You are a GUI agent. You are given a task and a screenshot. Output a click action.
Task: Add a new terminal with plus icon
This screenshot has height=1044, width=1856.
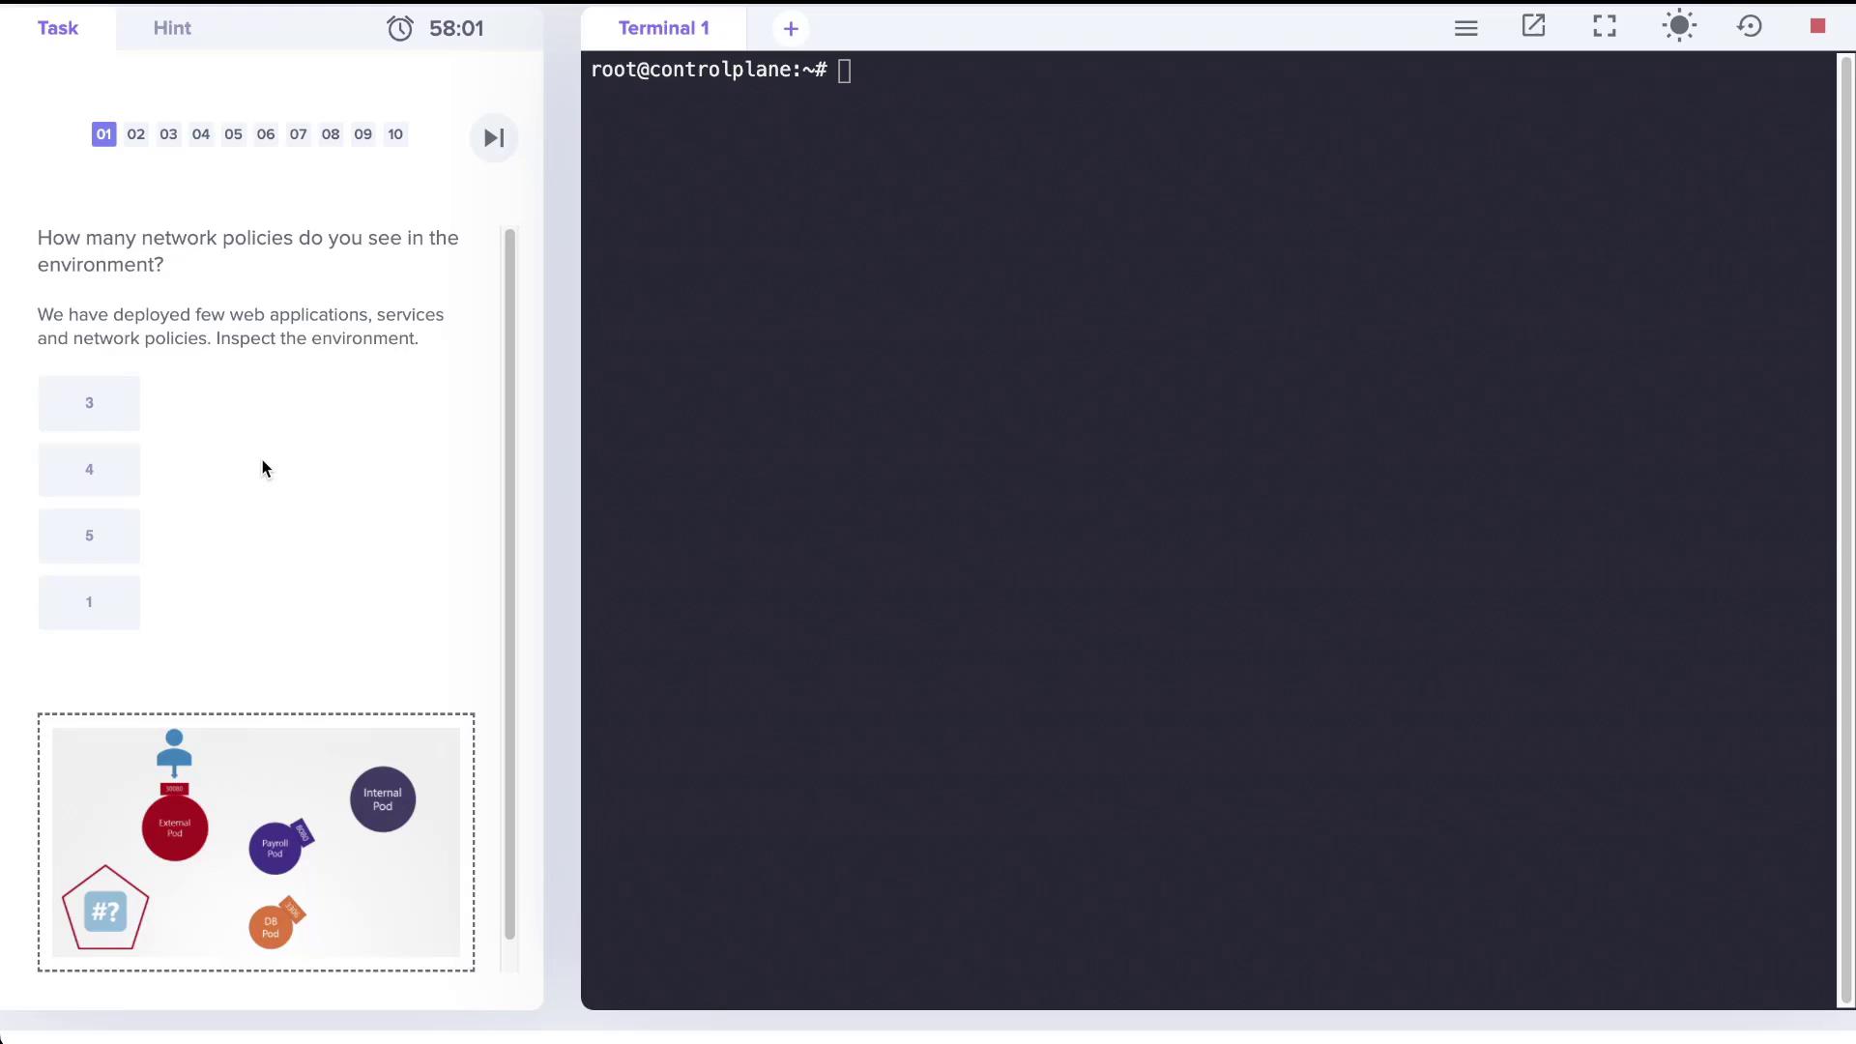(791, 29)
